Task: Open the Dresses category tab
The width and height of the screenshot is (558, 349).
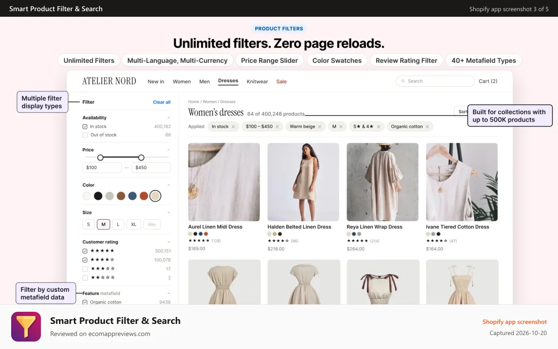Action: [x=228, y=81]
